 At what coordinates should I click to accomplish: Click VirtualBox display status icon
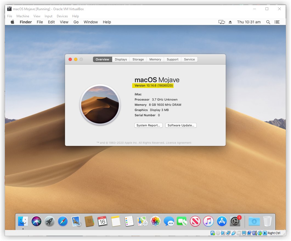click(x=244, y=233)
